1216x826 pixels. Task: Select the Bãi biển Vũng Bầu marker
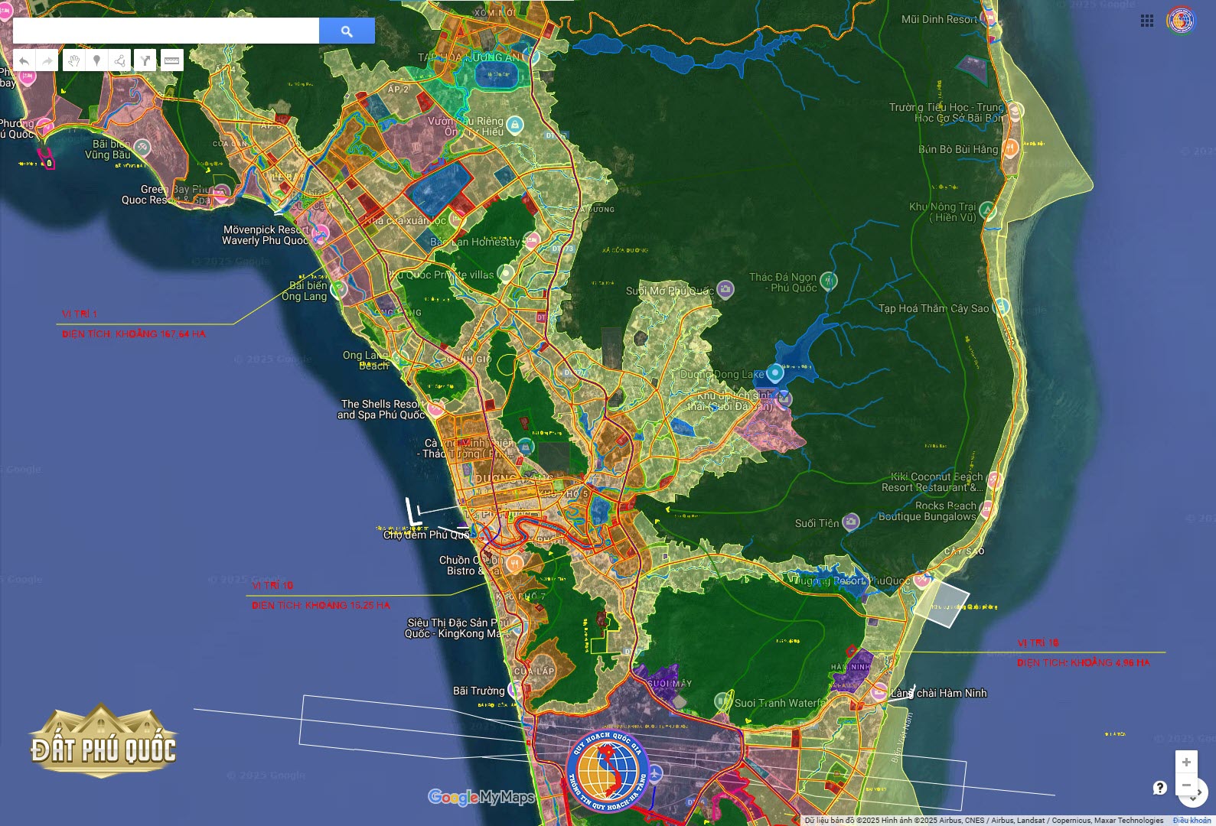point(142,147)
